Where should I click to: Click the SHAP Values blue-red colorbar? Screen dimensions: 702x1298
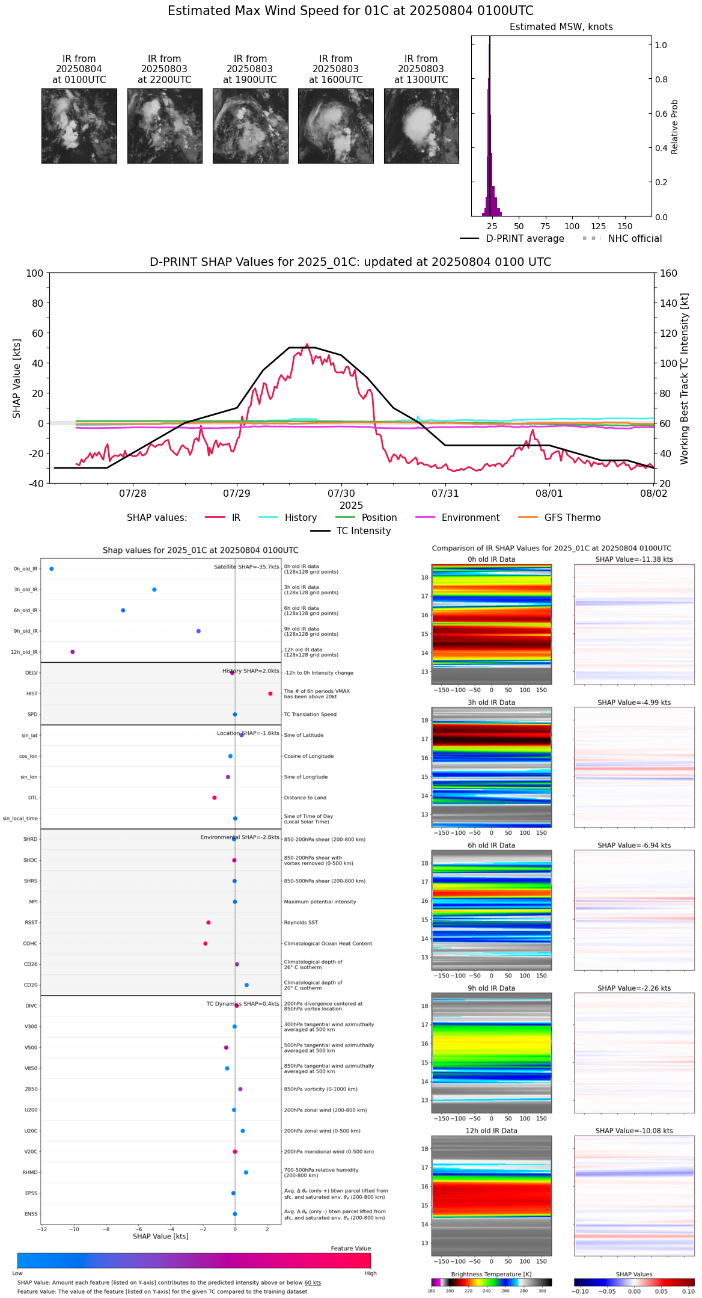click(x=633, y=1282)
